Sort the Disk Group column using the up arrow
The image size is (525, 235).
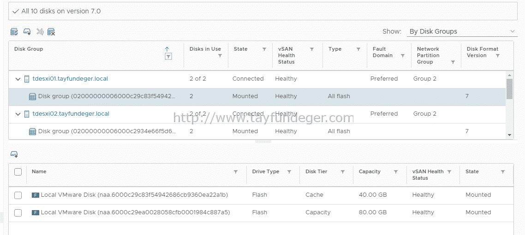[x=167, y=49]
